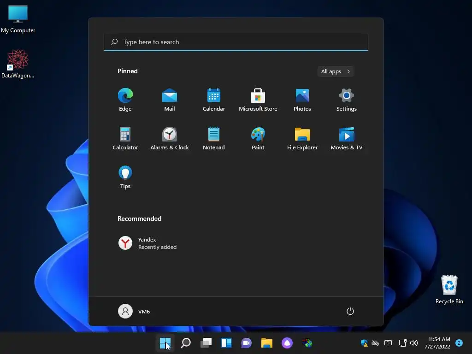
Task: Open the notification count badge
Action: point(459,343)
